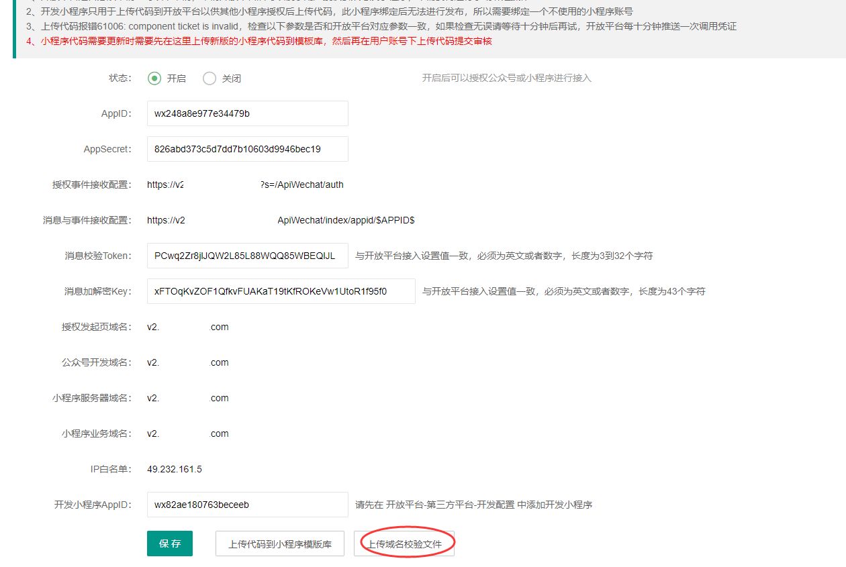
Task: Focus the AppSecret text field
Action: (x=247, y=149)
